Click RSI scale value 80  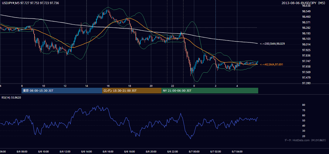pyautogui.click(x=304, y=105)
